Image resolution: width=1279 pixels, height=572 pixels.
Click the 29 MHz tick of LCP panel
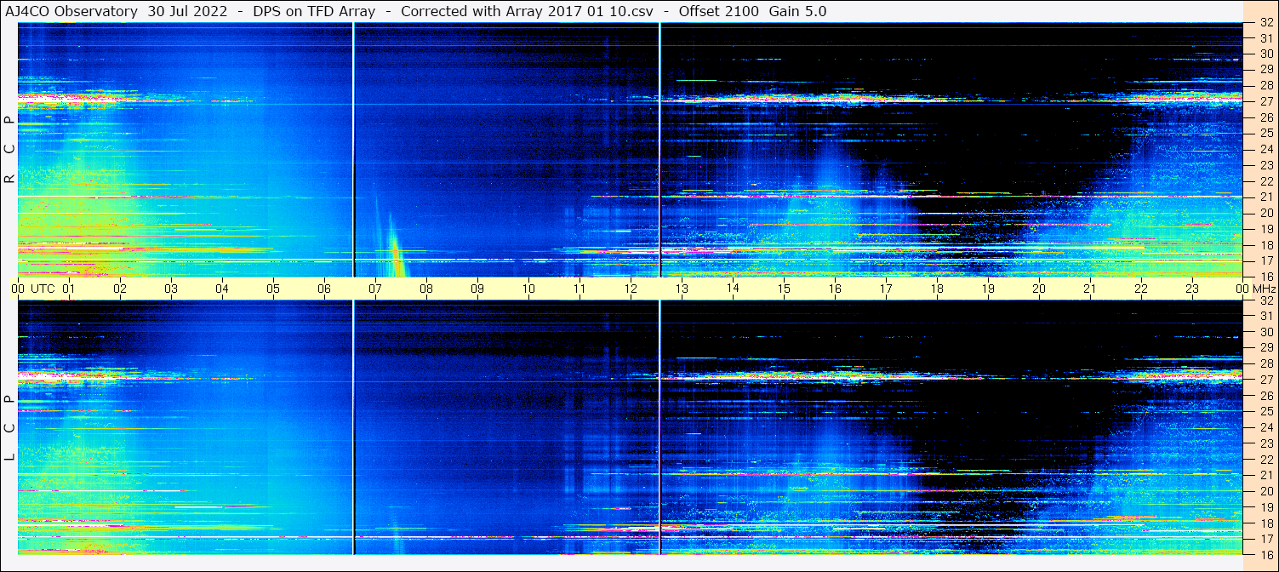click(x=1265, y=348)
